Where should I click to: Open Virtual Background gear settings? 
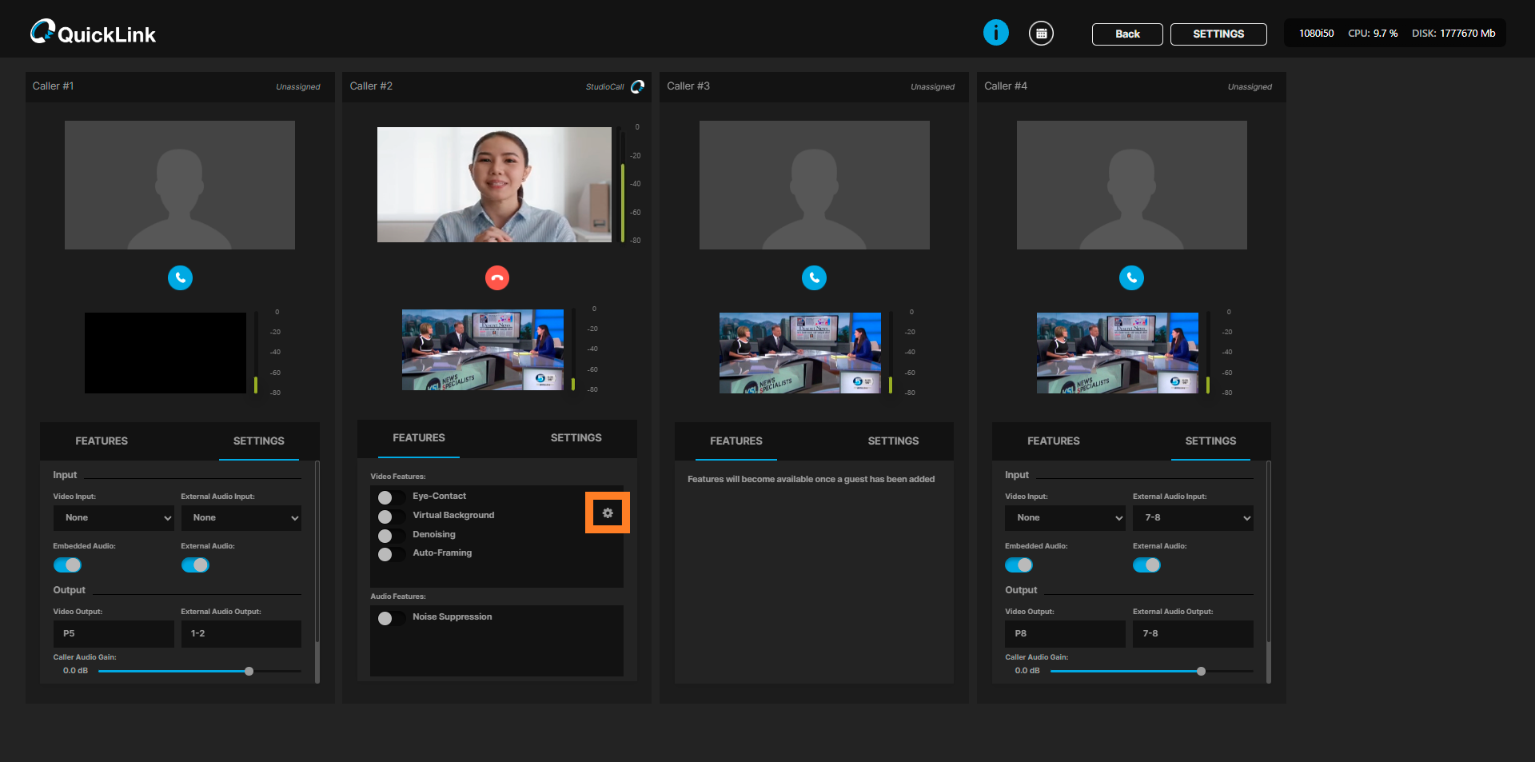click(x=608, y=513)
